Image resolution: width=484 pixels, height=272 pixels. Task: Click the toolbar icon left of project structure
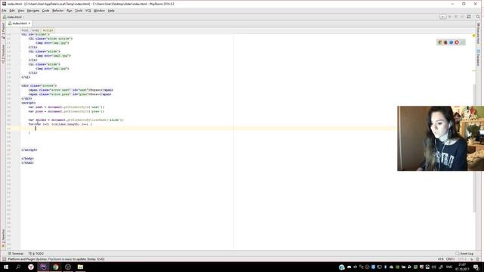coord(462,17)
